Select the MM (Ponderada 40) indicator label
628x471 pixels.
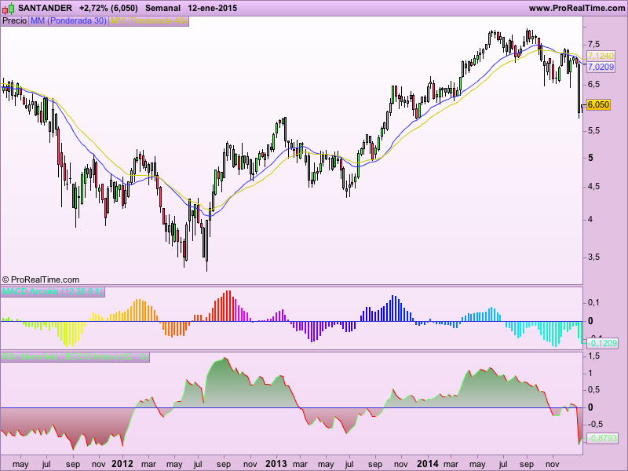click(x=148, y=20)
